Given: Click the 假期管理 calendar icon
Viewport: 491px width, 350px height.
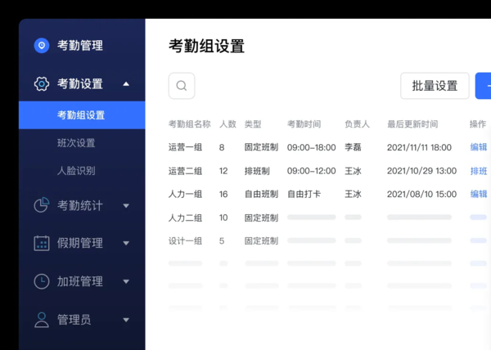Looking at the screenshot, I should click(x=42, y=243).
